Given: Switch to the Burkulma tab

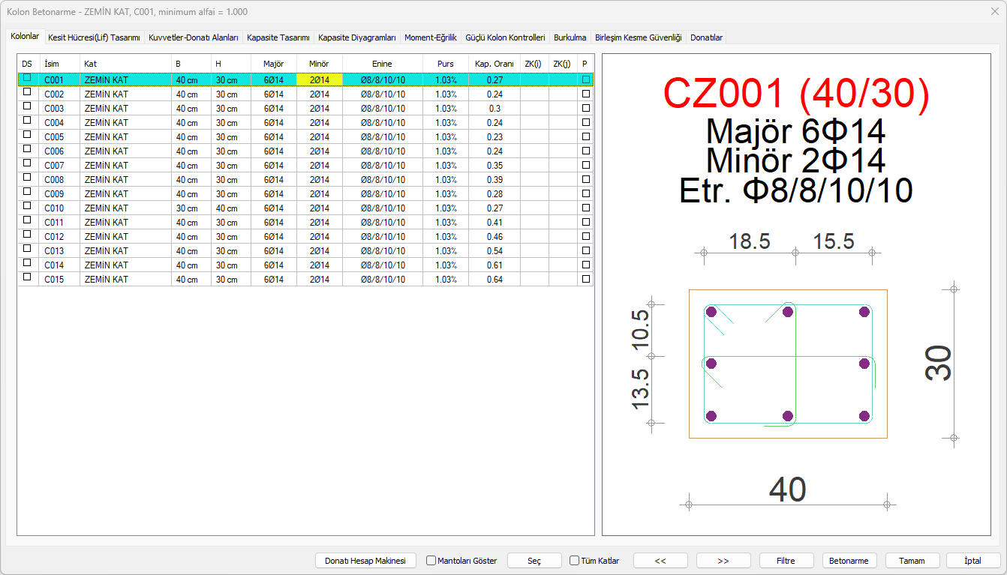Looking at the screenshot, I should pos(570,37).
